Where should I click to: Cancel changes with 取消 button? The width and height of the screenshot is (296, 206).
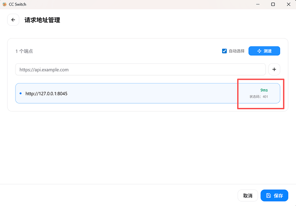[248, 196]
